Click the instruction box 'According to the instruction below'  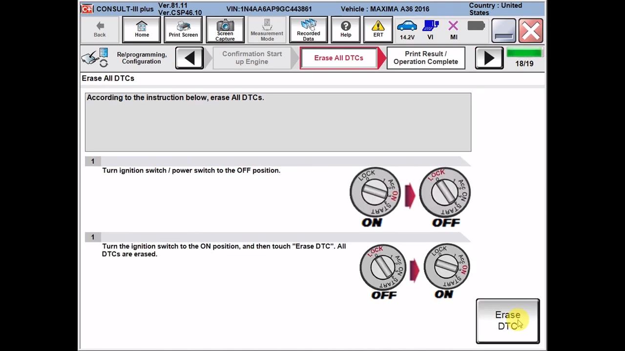click(x=278, y=122)
